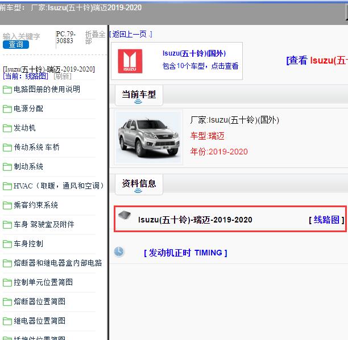Click 折叠全部 to collapse all
The width and height of the screenshot is (348, 340).
point(95,37)
